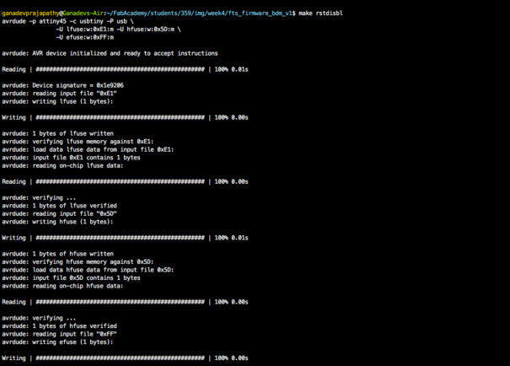Click "reading on-chip lfuse data:"
This screenshot has width=510, height=366.
pyautogui.click(x=78, y=165)
